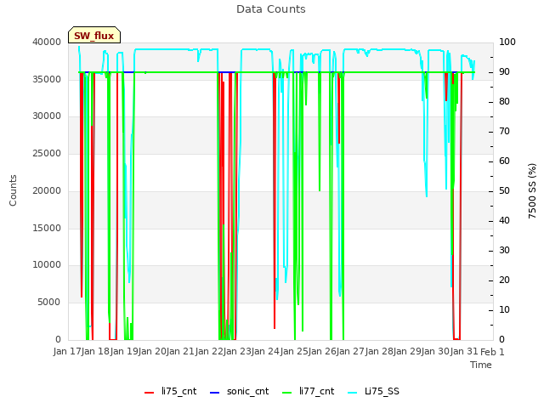Click the 40 right-axis tick label
Screen dimensions: 544x408
(504, 221)
